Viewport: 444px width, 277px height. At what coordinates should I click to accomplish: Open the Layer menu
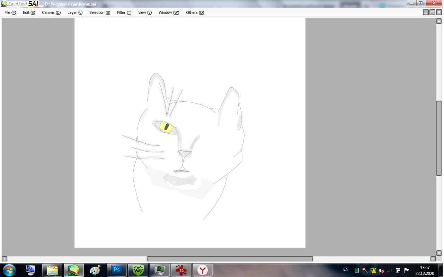(x=75, y=12)
